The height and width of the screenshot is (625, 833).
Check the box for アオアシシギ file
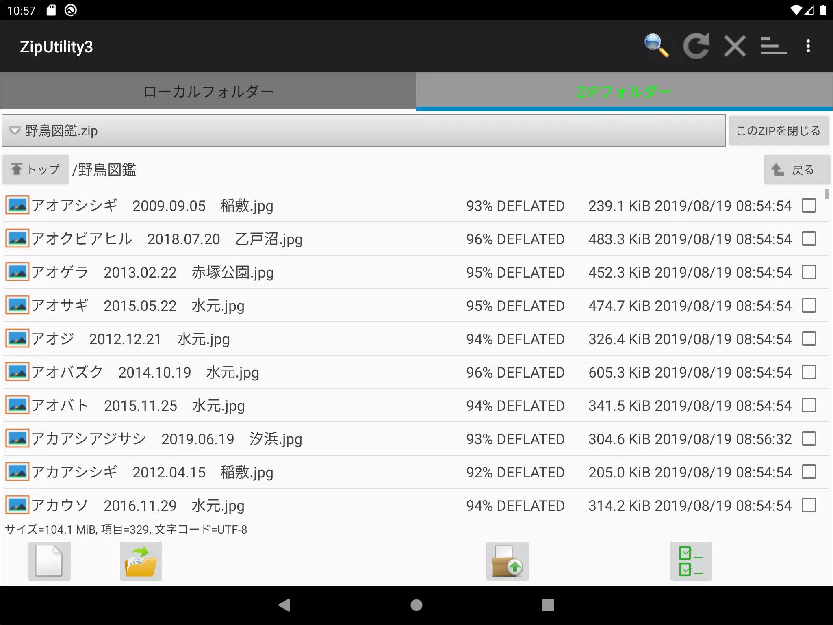coord(809,206)
